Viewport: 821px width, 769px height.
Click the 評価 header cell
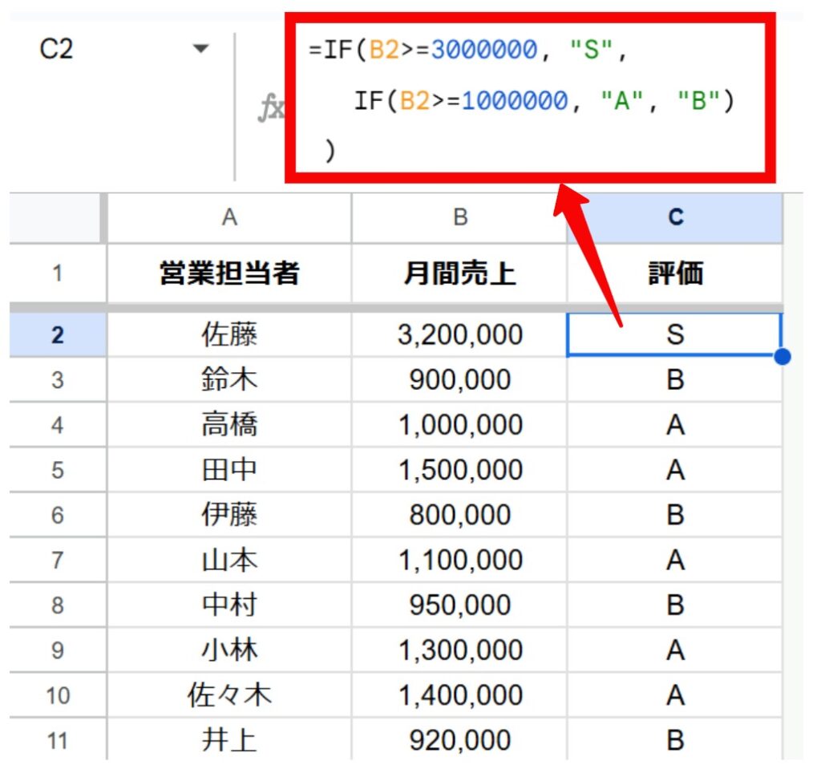coord(675,273)
